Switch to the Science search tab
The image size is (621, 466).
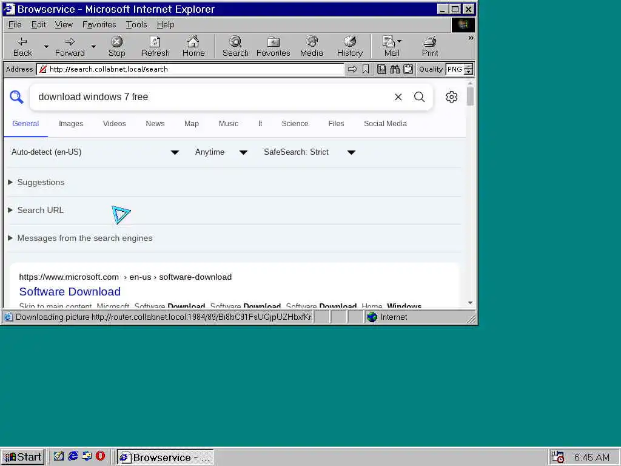pos(295,124)
